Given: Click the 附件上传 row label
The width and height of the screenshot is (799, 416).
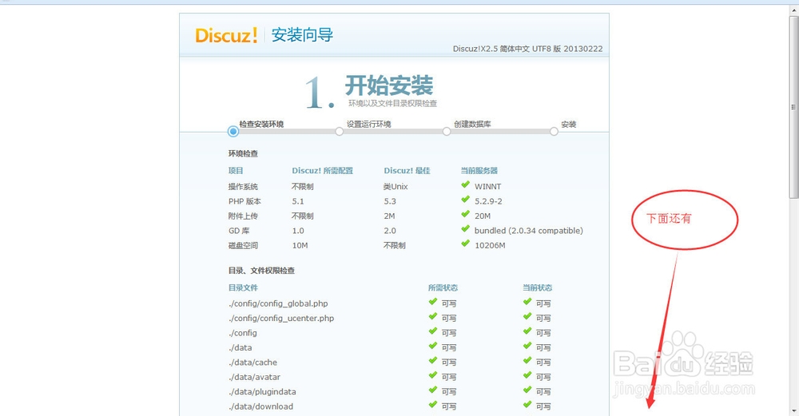Looking at the screenshot, I should [243, 216].
